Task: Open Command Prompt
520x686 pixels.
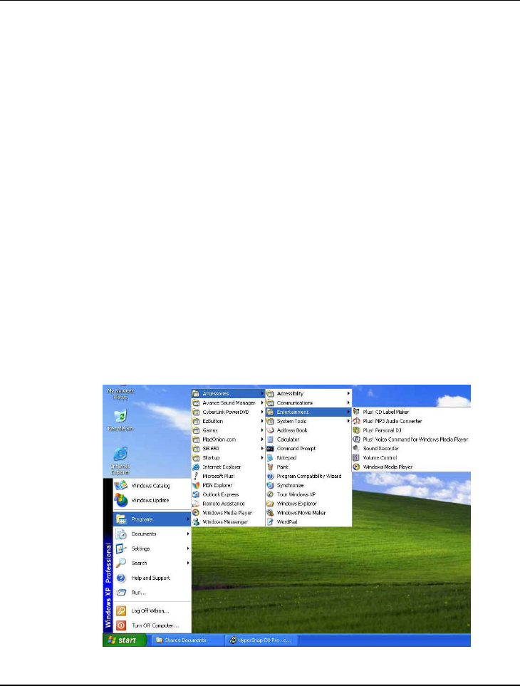Action: tap(308, 449)
